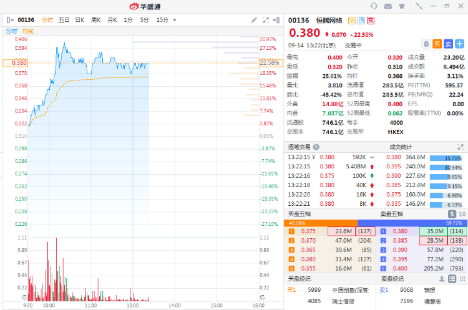
Task: Click the blue sell button icon
Action: (448, 44)
